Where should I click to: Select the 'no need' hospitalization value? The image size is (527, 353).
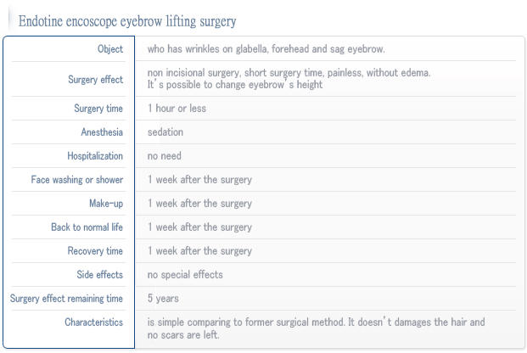click(x=165, y=156)
